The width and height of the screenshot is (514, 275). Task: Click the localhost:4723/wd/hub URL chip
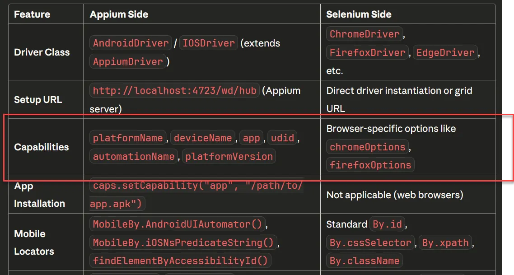(174, 90)
